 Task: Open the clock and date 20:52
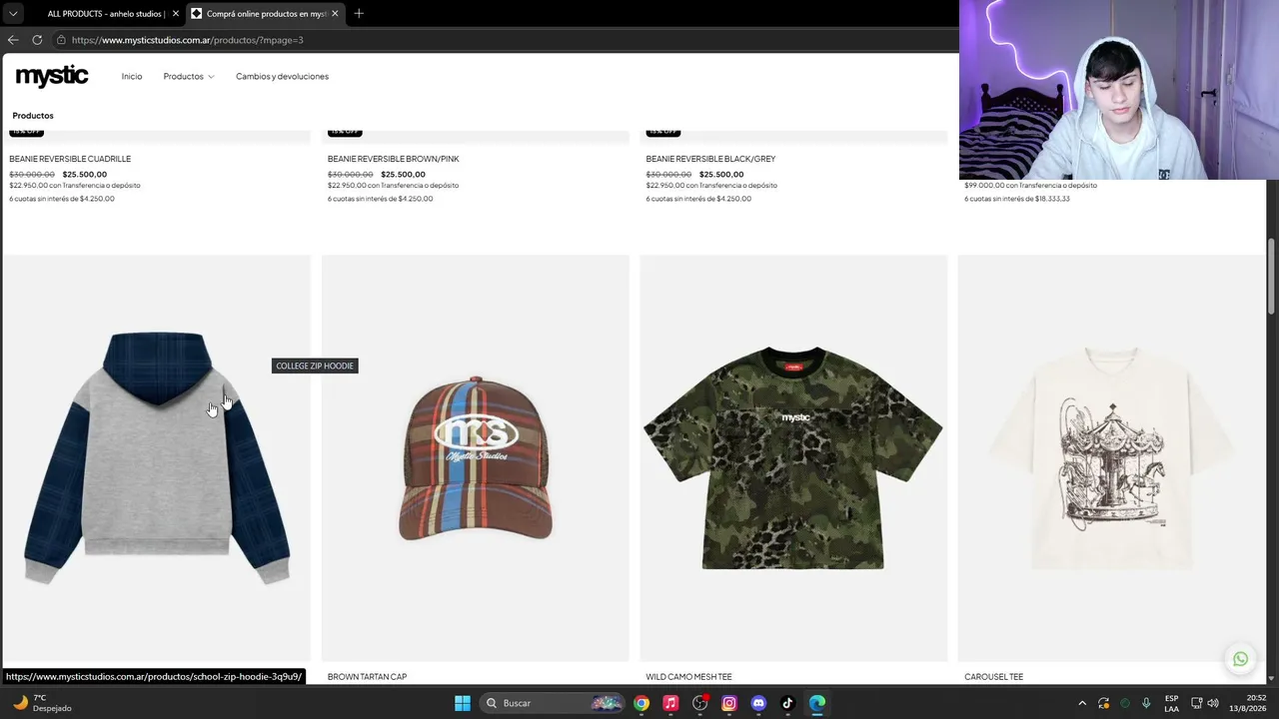coord(1247,703)
